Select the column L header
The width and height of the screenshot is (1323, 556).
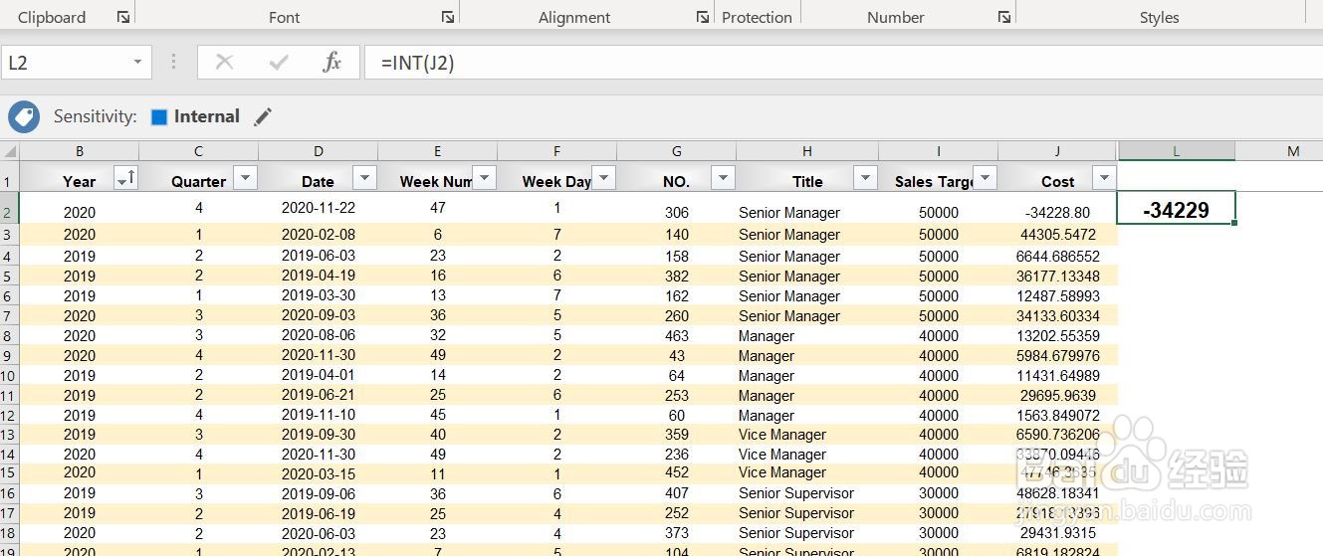pyautogui.click(x=1176, y=151)
